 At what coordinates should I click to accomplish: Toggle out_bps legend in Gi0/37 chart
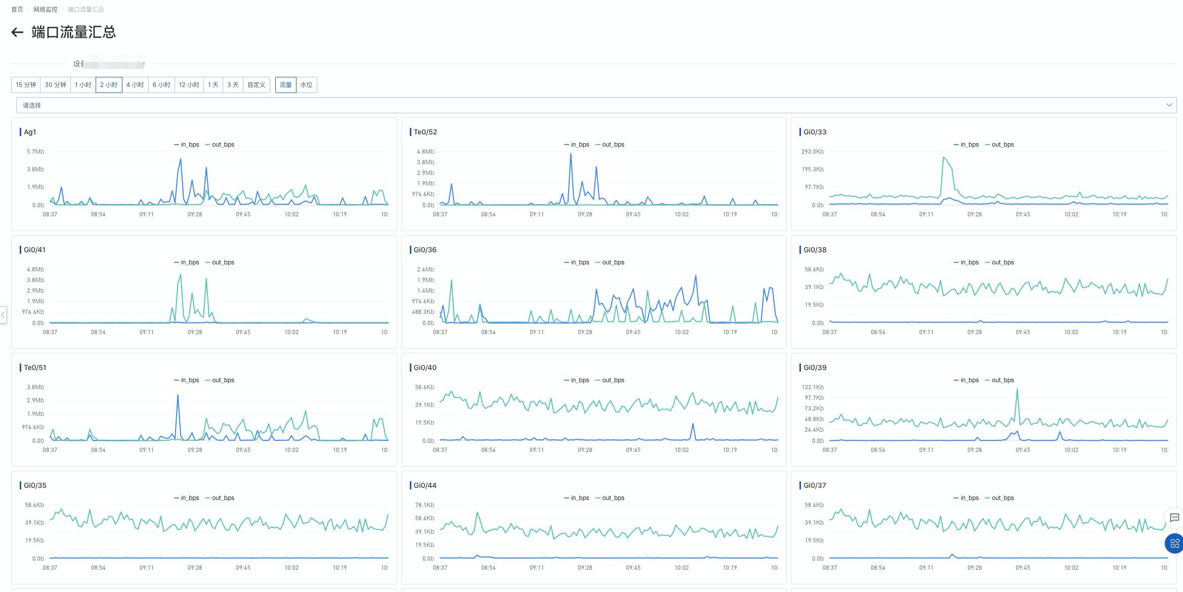[x=999, y=498]
